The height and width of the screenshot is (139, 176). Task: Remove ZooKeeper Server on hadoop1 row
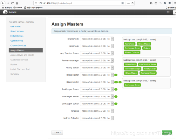[x=116, y=96]
